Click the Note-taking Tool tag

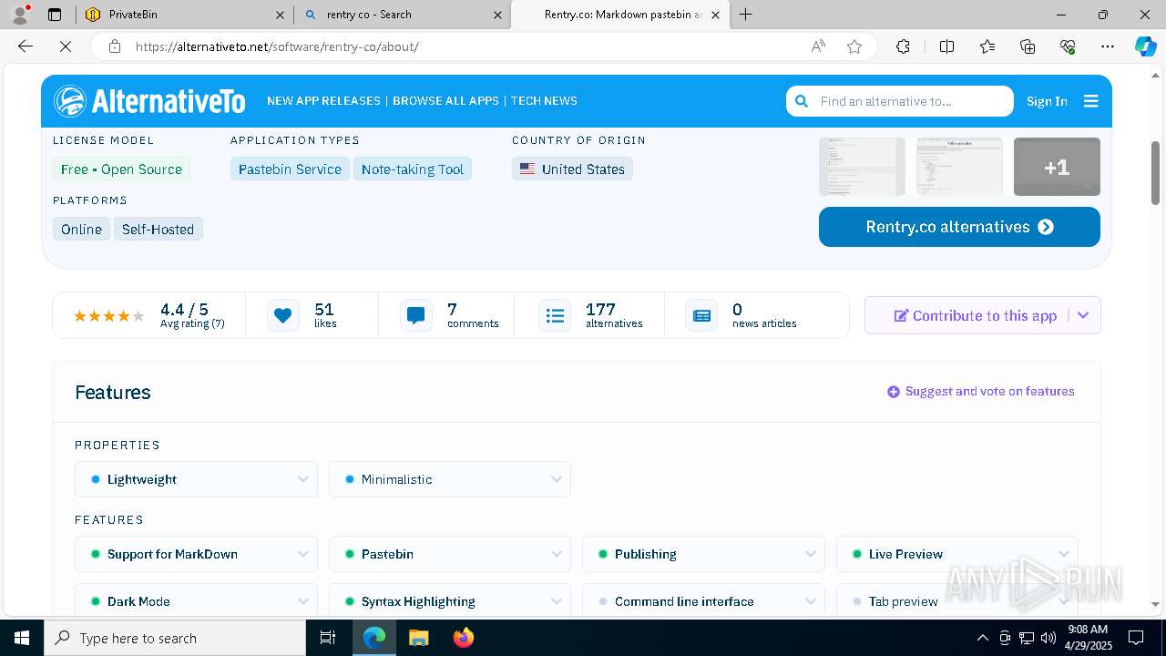413,169
